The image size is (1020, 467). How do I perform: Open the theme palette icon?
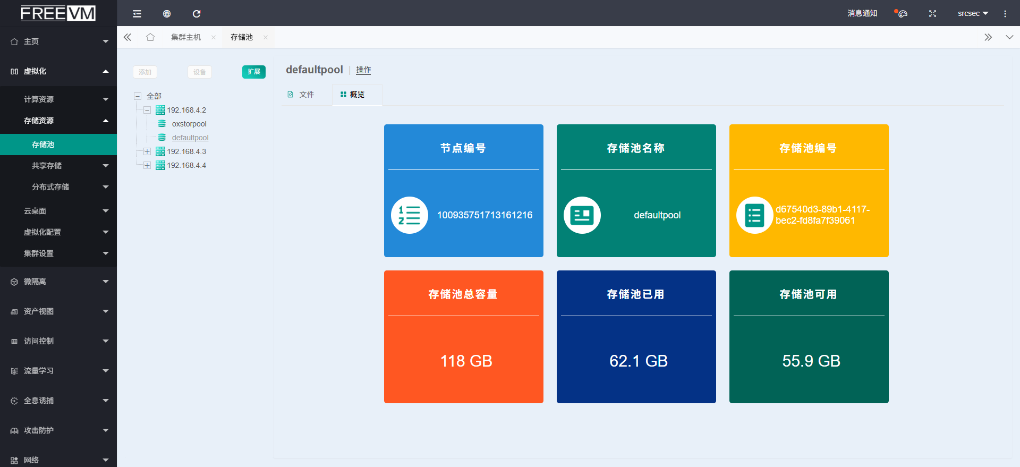[902, 14]
